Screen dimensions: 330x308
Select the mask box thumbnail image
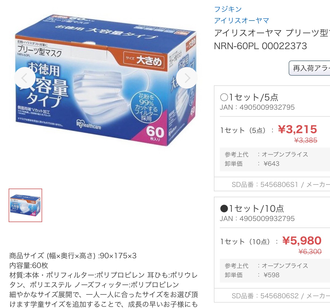pos(25,205)
